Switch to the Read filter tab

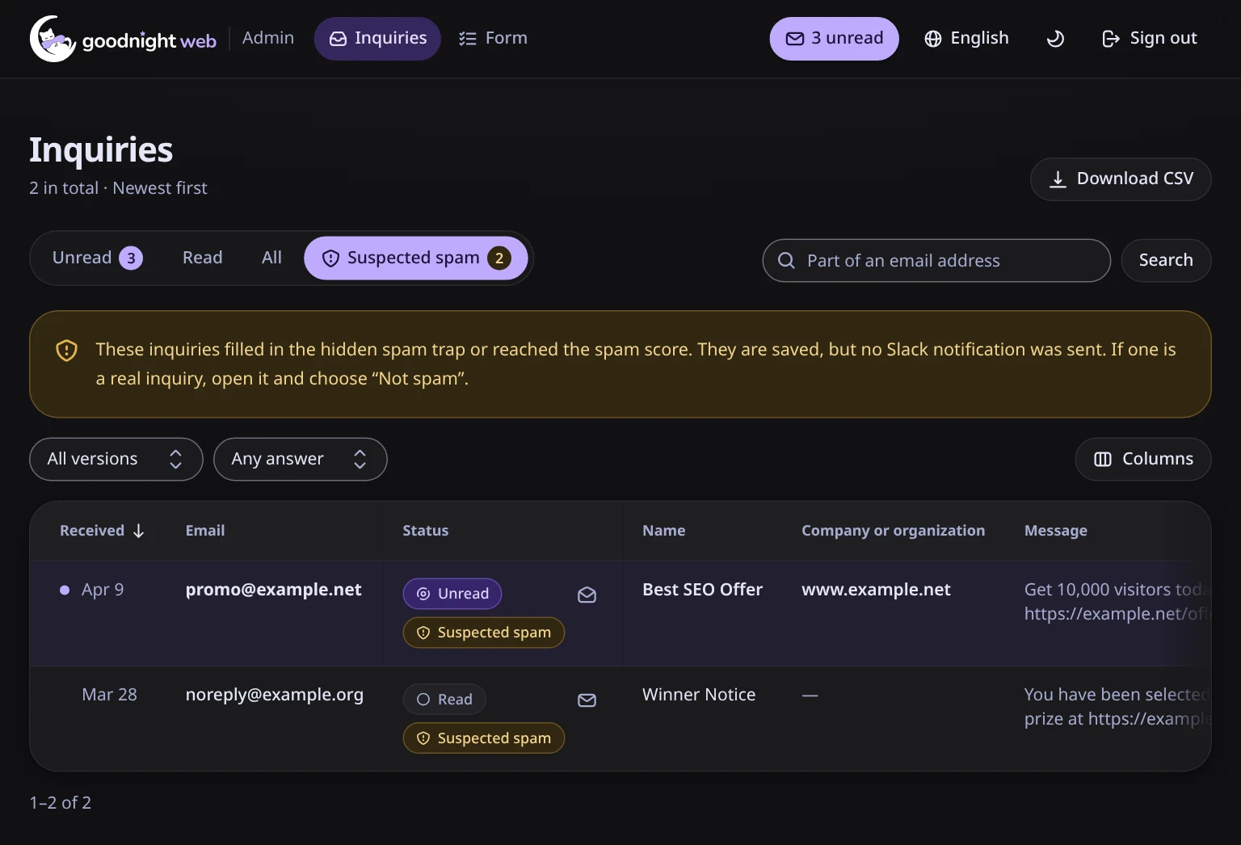click(x=202, y=258)
